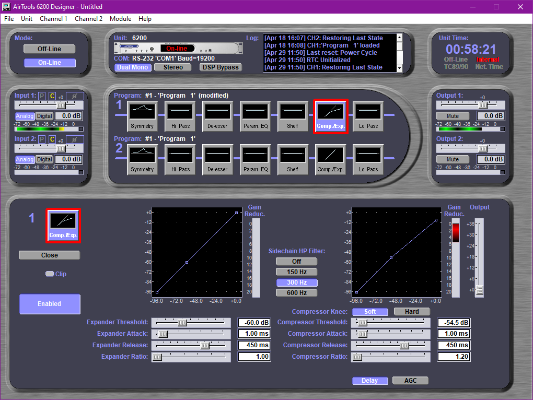
Task: Select Stereo unit mode
Action: [x=173, y=67]
